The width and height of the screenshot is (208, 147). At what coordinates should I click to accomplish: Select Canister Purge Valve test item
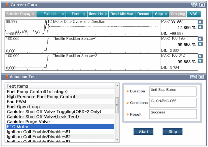click(x=60, y=122)
